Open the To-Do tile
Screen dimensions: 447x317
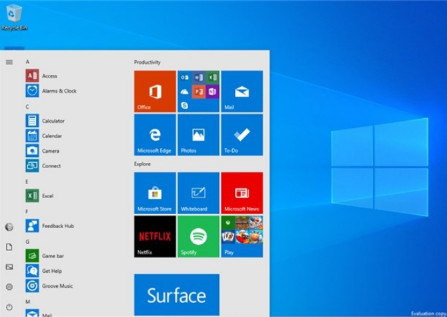[242, 135]
